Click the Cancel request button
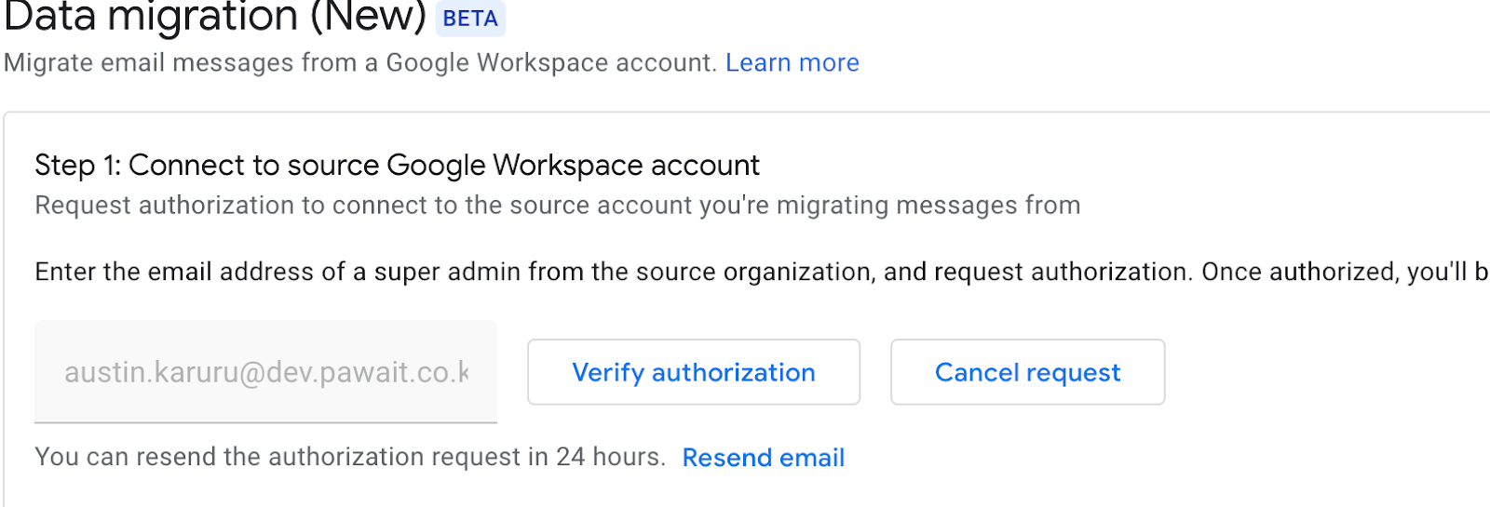This screenshot has height=507, width=1490. (x=1027, y=372)
